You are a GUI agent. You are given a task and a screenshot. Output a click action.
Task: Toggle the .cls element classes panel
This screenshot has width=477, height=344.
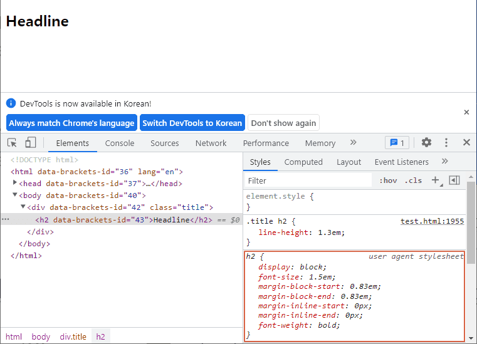coord(414,180)
